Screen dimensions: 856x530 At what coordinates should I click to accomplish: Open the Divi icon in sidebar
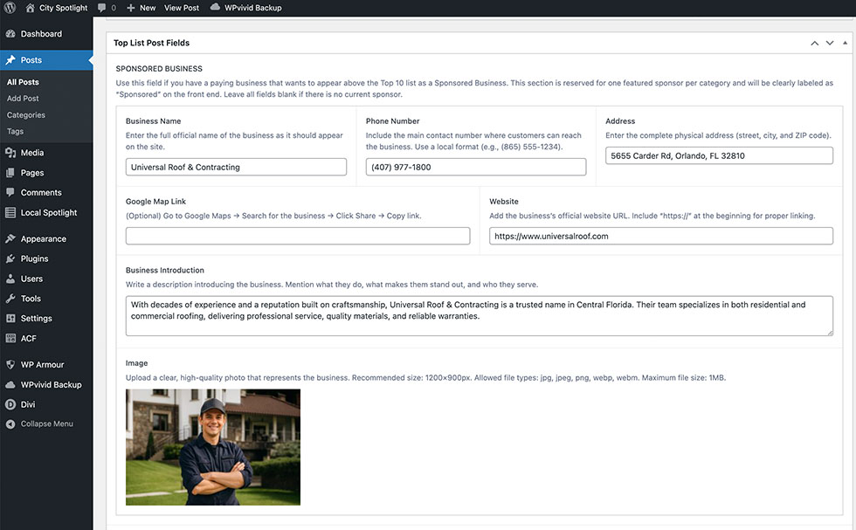[x=10, y=404]
